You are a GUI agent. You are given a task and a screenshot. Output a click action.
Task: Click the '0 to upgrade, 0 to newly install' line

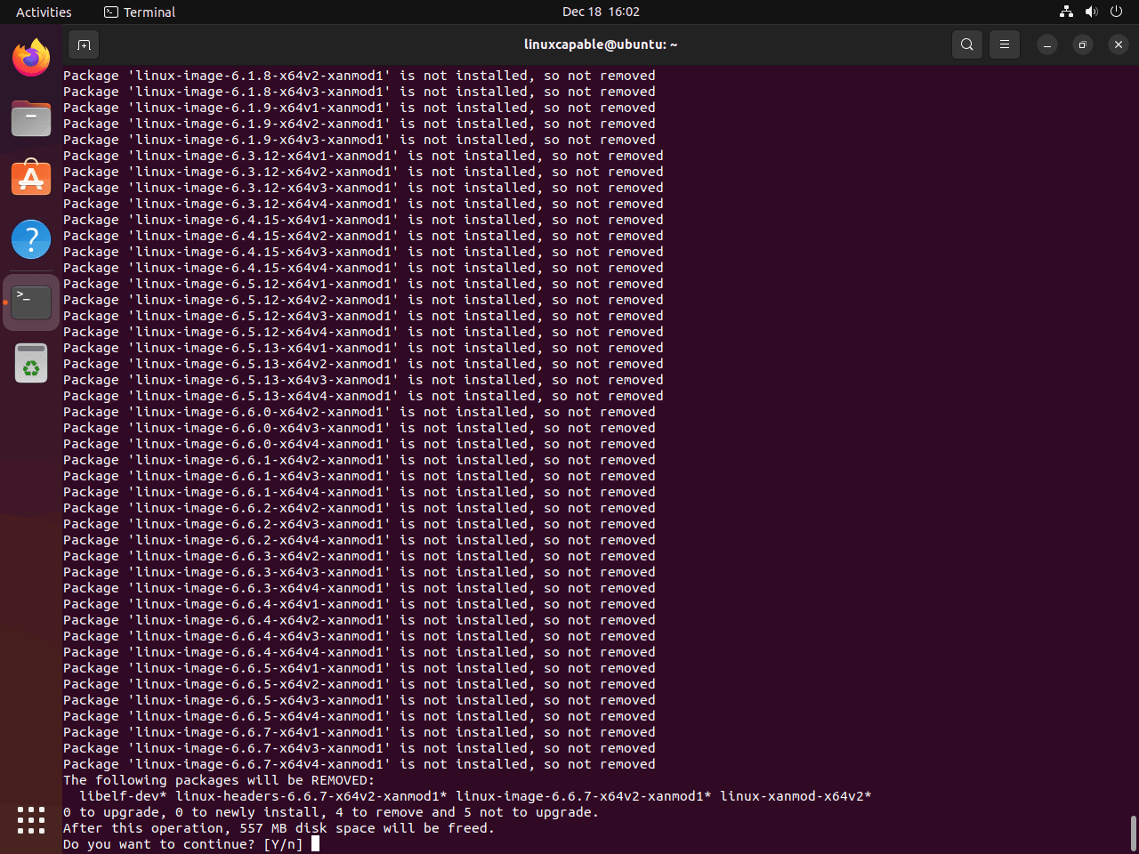[331, 812]
